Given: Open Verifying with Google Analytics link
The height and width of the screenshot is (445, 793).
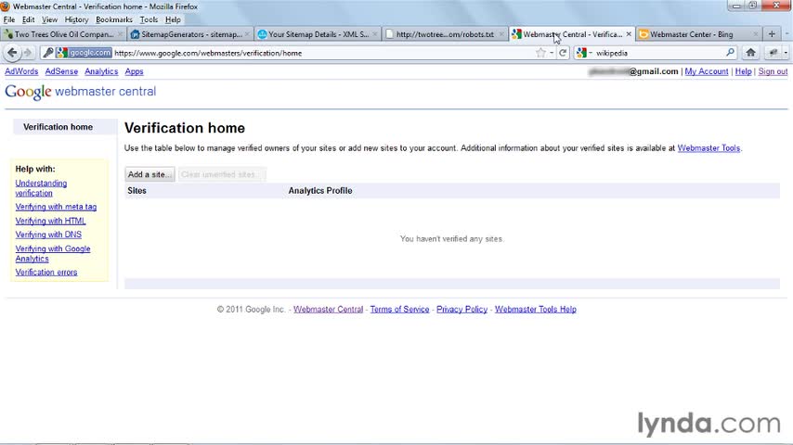Looking at the screenshot, I should tap(53, 254).
